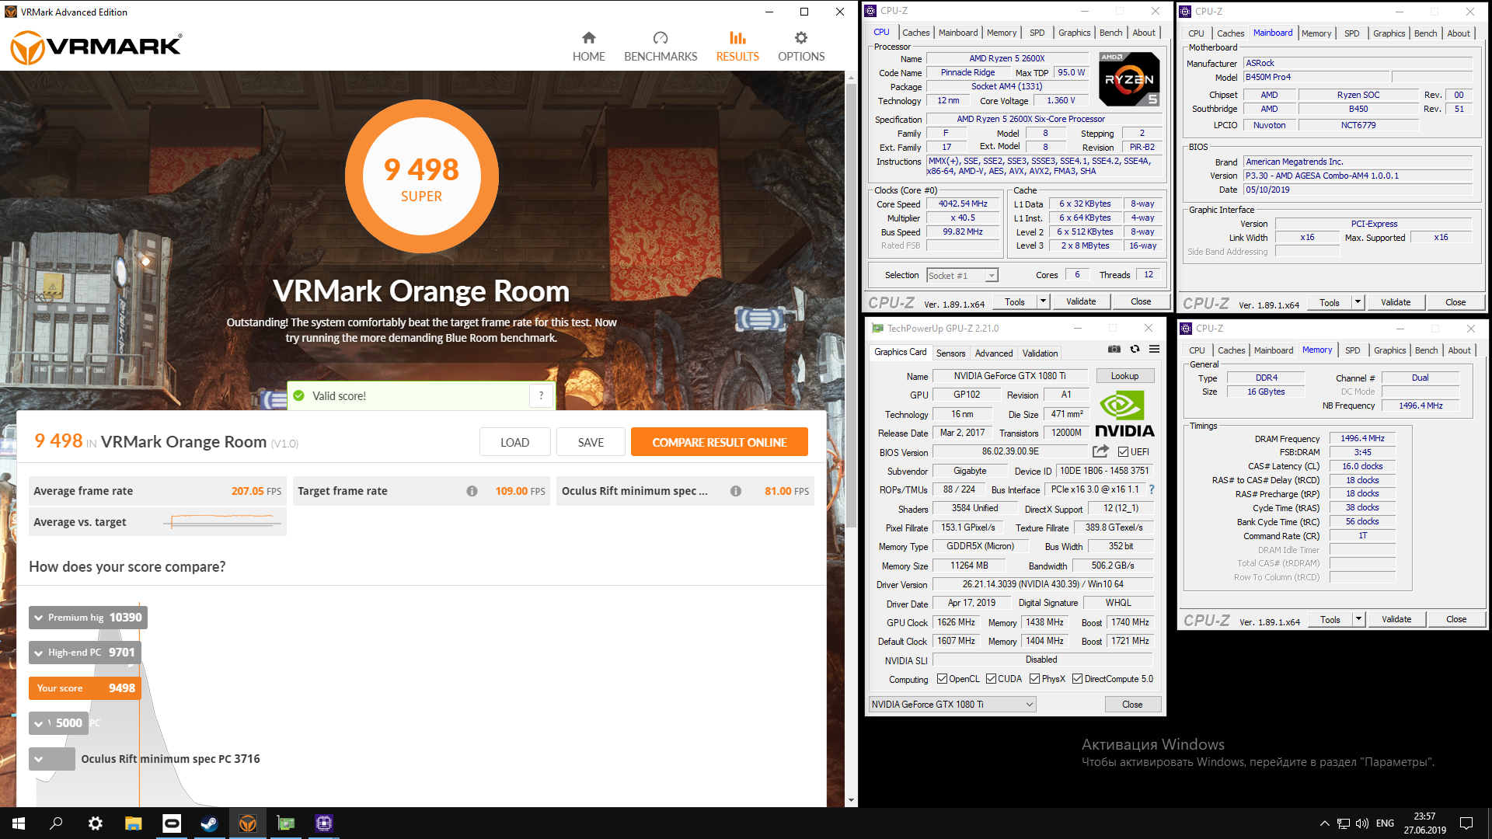Image resolution: width=1492 pixels, height=839 pixels.
Task: Open VRMark OPTIONS gear
Action: click(x=801, y=47)
